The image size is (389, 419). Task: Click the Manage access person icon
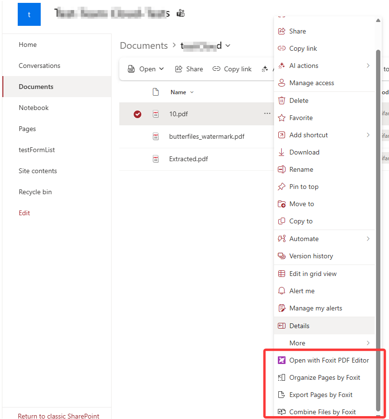pos(281,83)
